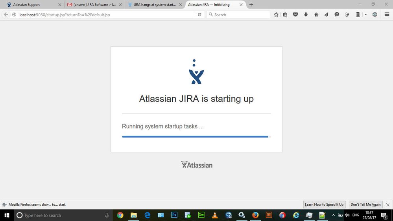Expand clipboard add-on dropdown arrow
The width and height of the screenshot is (393, 221).
coord(366,15)
